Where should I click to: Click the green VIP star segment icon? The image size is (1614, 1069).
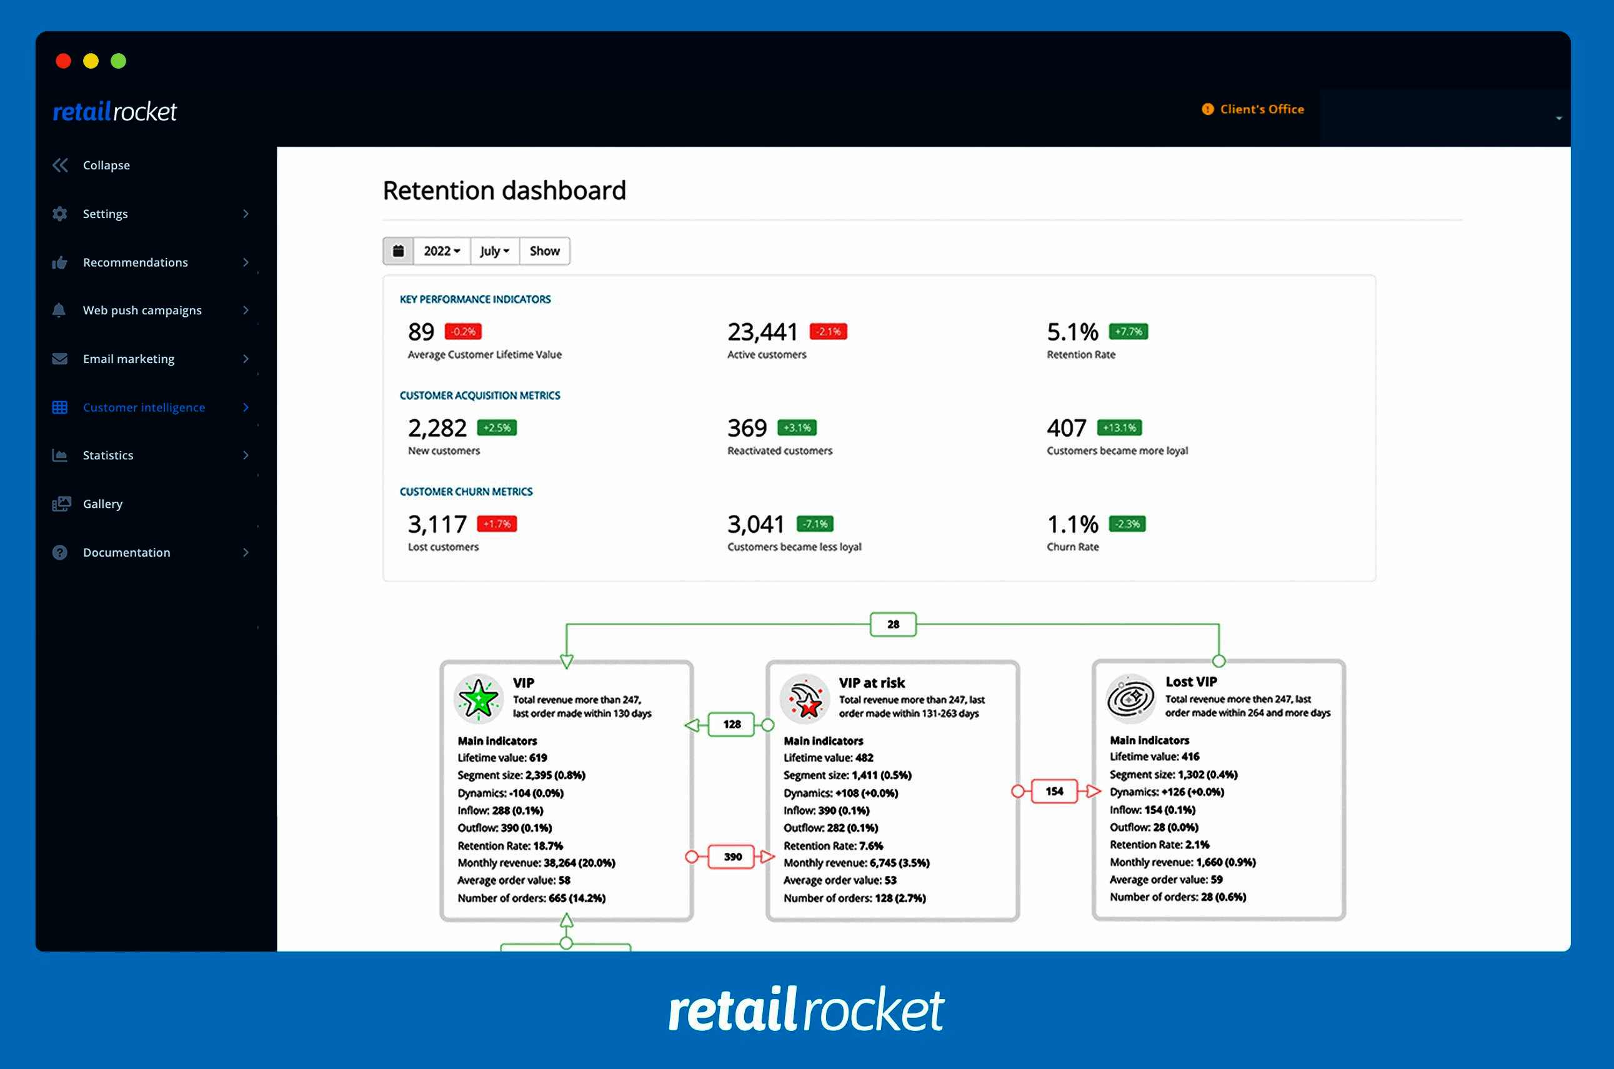coord(479,697)
